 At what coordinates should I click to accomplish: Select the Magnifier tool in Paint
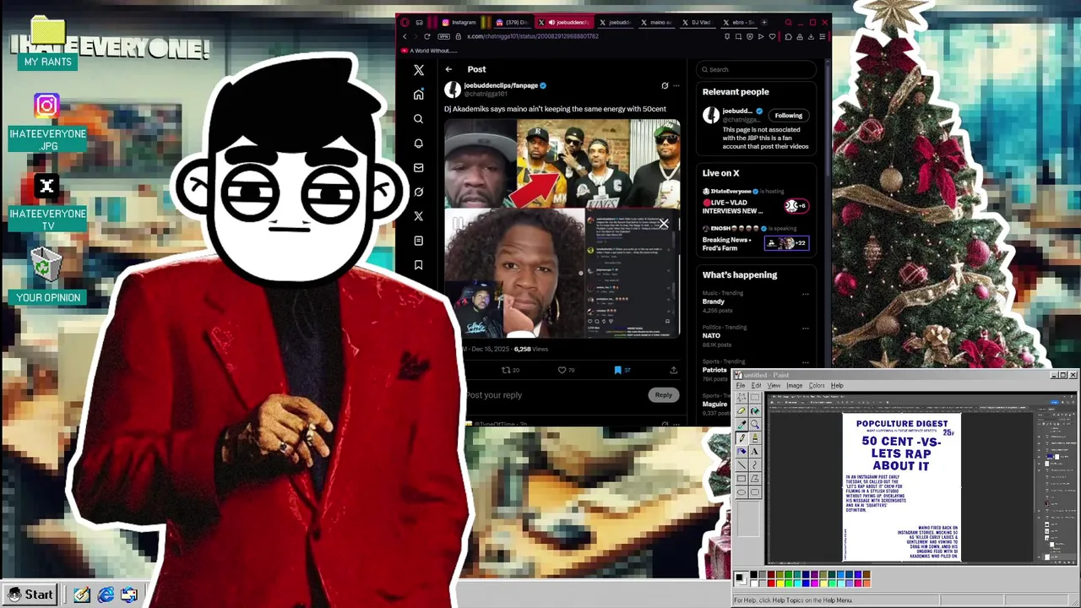[755, 424]
